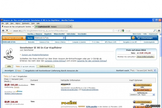The height and width of the screenshot is (108, 162).
Task: Click the amazon.de seller logo
Action: tap(66, 85)
